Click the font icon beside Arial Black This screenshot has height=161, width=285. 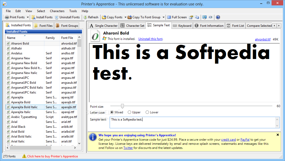(8, 126)
